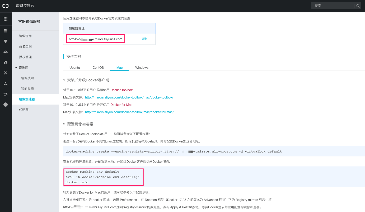Viewport: 365px width, 212px height.
Task: Focus the top search input field
Action: click(333, 6)
